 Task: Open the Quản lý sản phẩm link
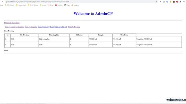[x=31, y=27]
